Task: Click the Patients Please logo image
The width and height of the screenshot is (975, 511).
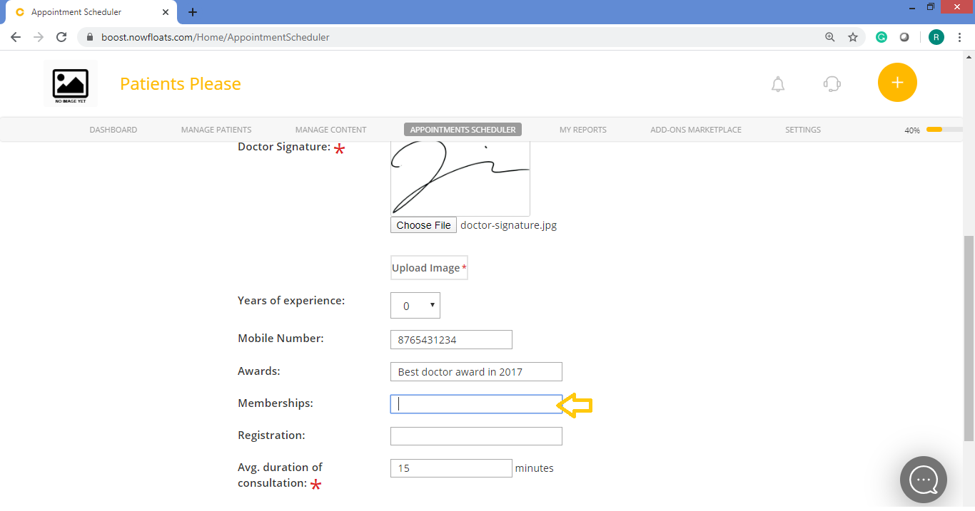Action: 71,84
